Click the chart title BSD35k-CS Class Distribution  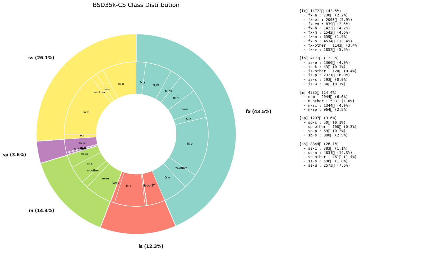(x=136, y=5)
